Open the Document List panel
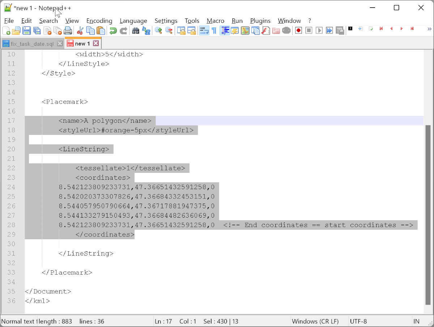Viewport: 434px width, 327px height. click(x=255, y=31)
